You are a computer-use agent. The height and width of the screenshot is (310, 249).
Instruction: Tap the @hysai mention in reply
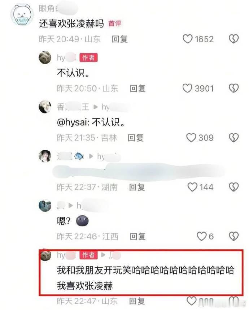72,122
